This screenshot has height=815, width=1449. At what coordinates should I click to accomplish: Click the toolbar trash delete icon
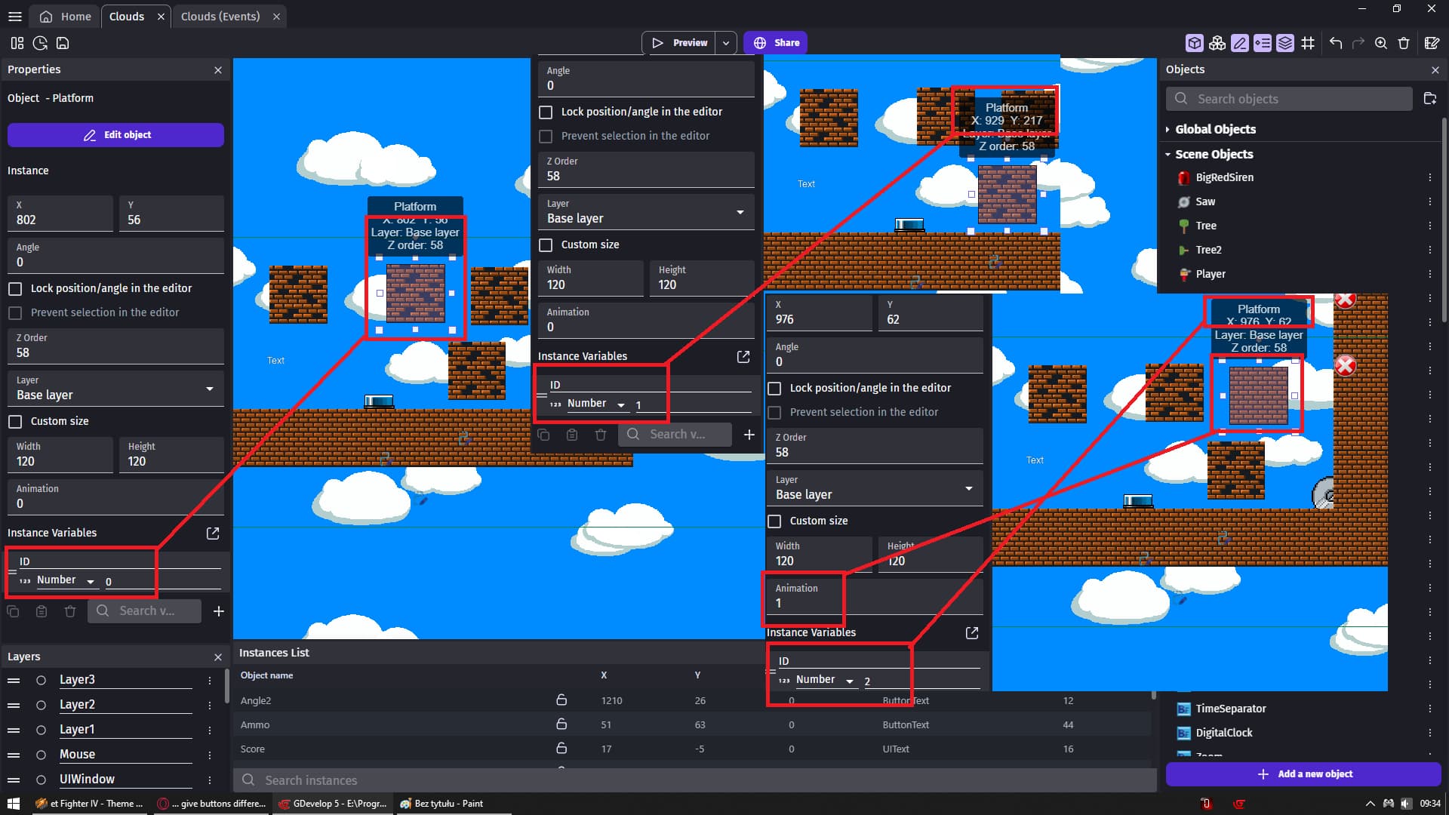pos(1403,43)
